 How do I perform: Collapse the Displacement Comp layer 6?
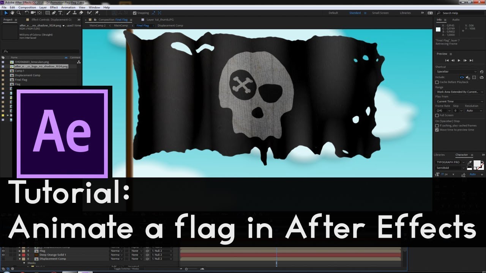(20, 259)
